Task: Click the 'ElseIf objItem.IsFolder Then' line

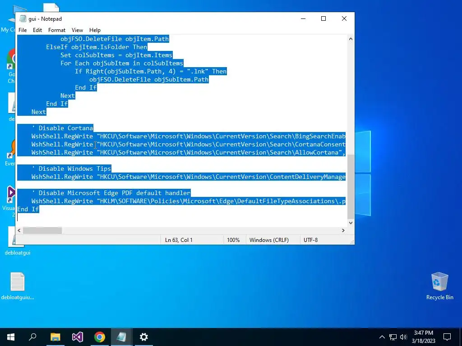Action: [97, 47]
